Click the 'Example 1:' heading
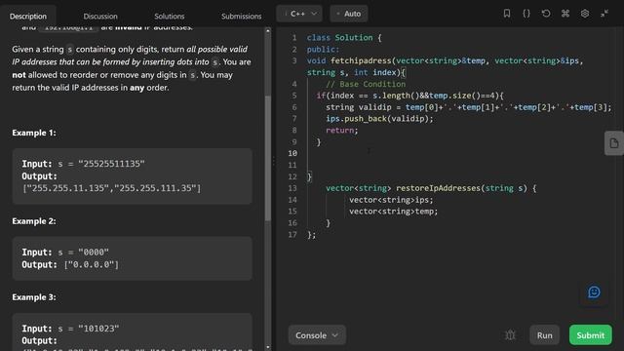The width and height of the screenshot is (624, 351). pos(34,133)
